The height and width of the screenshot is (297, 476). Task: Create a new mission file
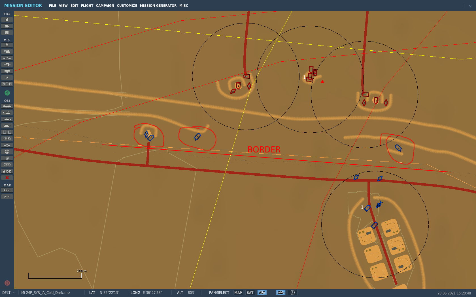(x=7, y=20)
